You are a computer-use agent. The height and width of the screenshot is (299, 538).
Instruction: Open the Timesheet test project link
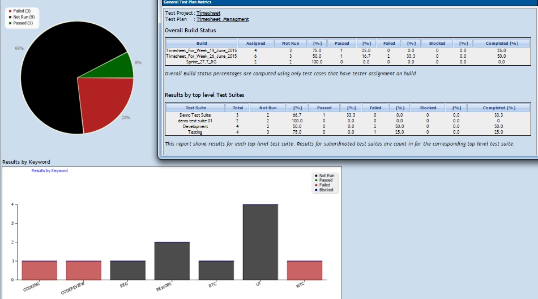pos(208,12)
